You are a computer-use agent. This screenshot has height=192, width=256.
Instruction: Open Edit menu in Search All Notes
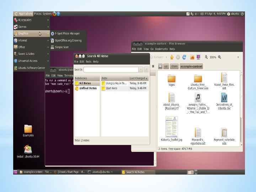[82, 62]
